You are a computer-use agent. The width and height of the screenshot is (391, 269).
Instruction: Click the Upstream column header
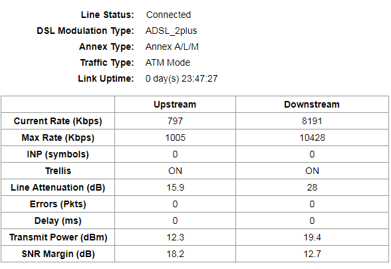click(x=175, y=104)
